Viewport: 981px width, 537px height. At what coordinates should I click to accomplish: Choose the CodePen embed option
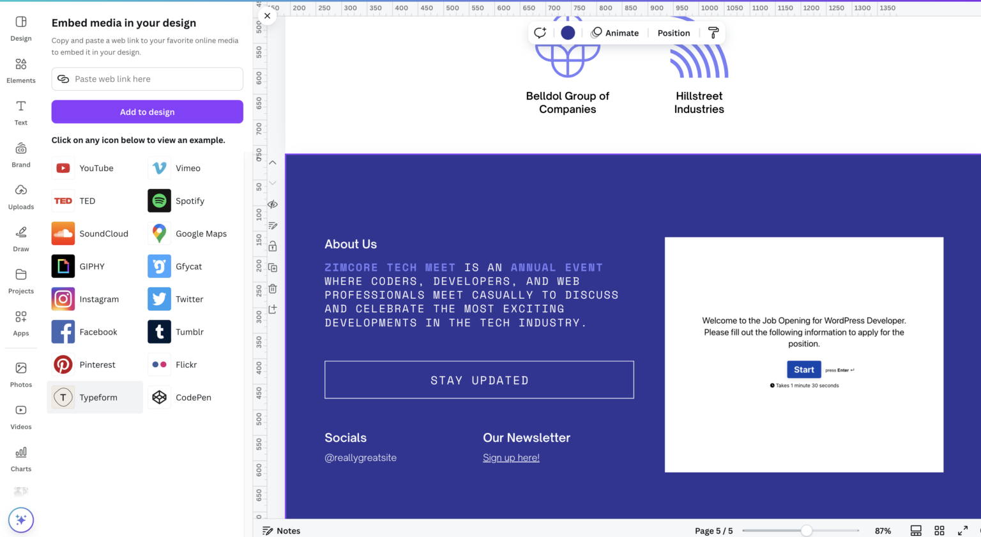point(159,397)
